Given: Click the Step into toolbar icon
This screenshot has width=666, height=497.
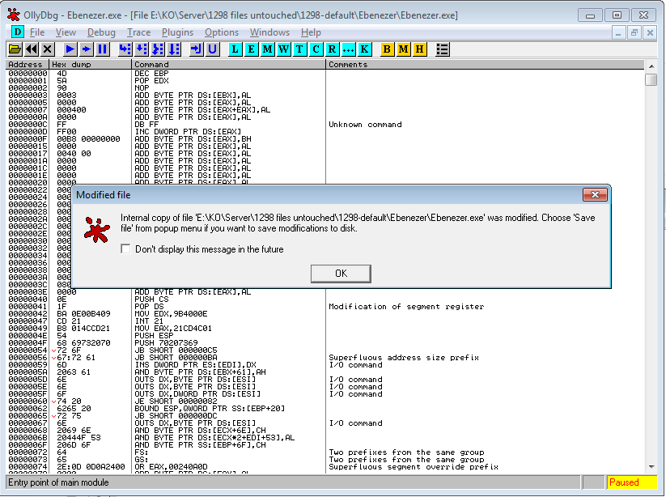Looking at the screenshot, I should click(x=125, y=49).
